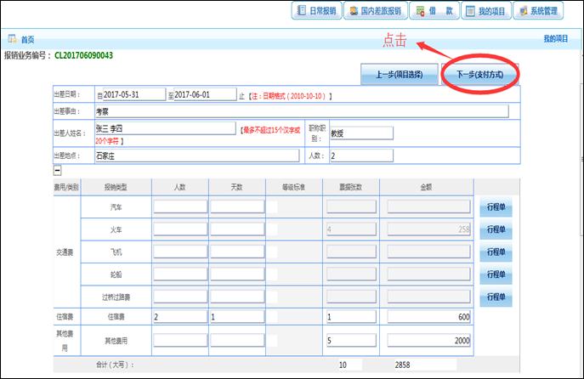This screenshot has height=379, width=584.
Task: Click 我的项目 link on the right
Action: pos(554,39)
